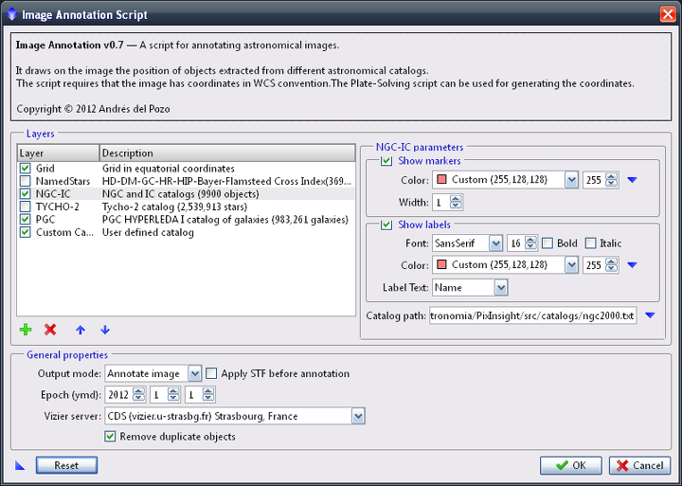682x486 pixels.
Task: Uncheck the NGC-IC layer checkbox
Action: (x=26, y=193)
